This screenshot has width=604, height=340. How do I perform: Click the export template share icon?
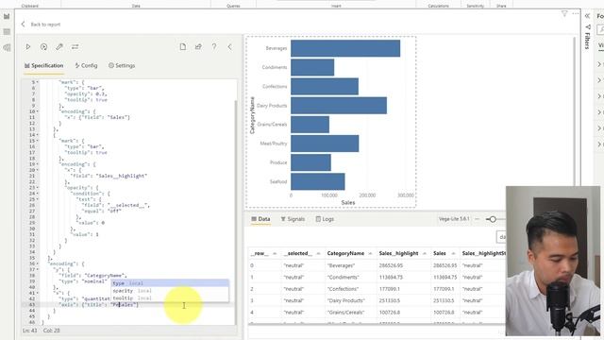(x=198, y=46)
